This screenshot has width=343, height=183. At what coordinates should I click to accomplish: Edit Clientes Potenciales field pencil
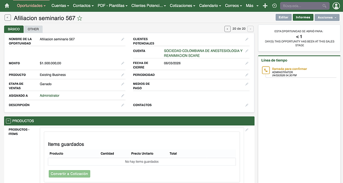click(247, 39)
